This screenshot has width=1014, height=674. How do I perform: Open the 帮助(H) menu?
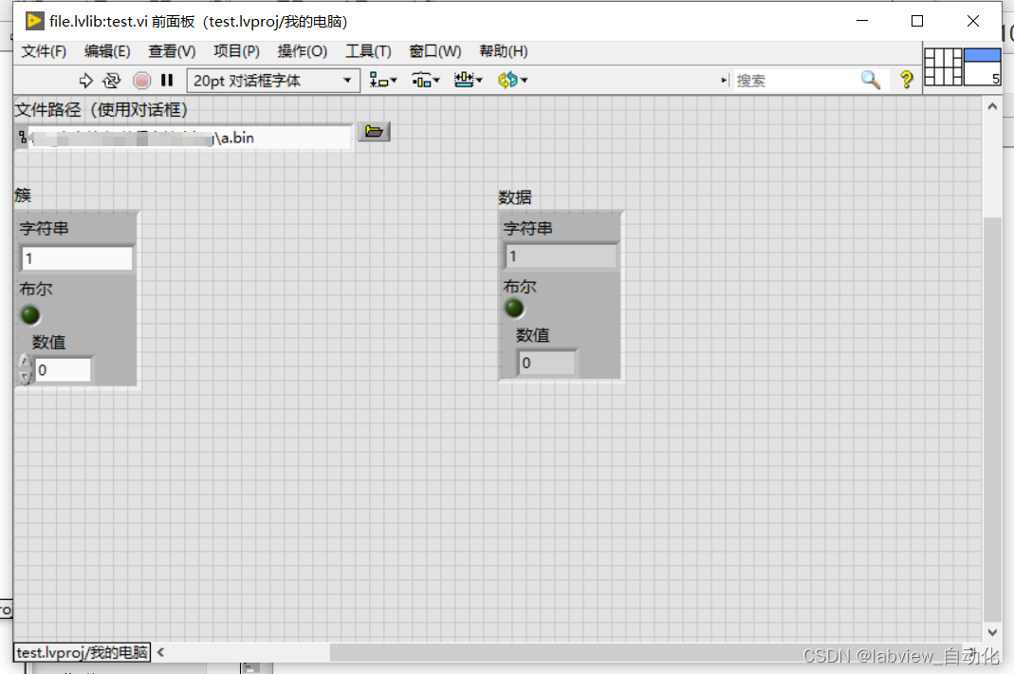(x=503, y=52)
